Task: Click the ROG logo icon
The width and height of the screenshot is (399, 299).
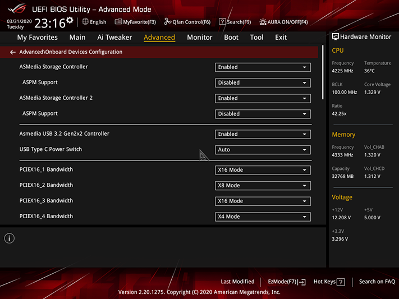Action: [x=17, y=8]
